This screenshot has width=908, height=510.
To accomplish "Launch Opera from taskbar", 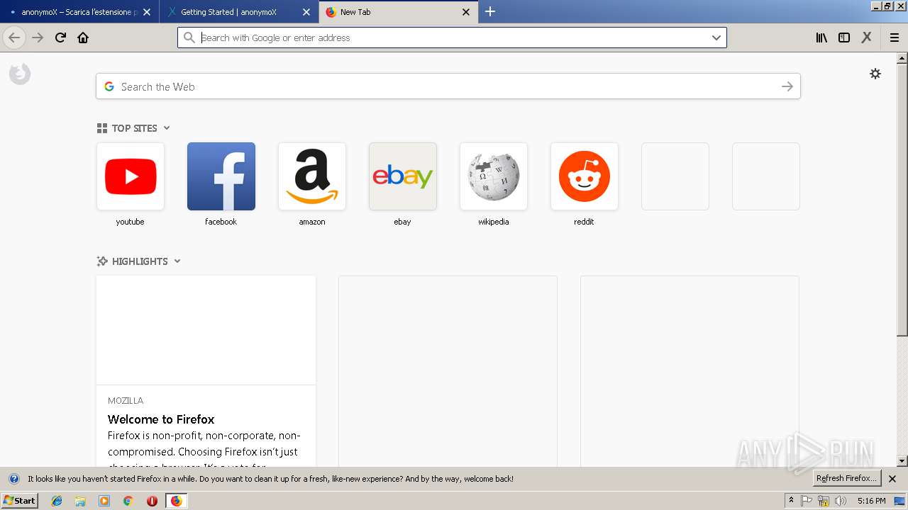I will pyautogui.click(x=152, y=501).
